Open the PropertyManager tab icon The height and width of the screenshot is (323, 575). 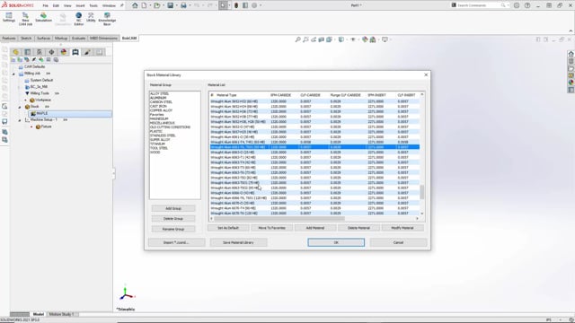28,52
